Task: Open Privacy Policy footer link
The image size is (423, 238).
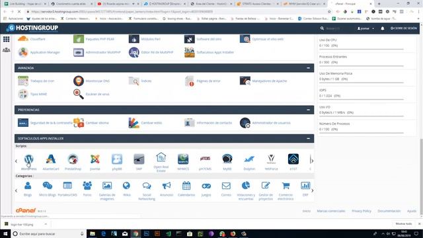Action: tap(362, 211)
